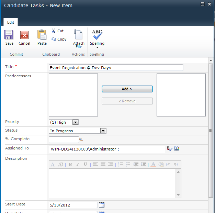Click the available Predecessors list box

73,95
